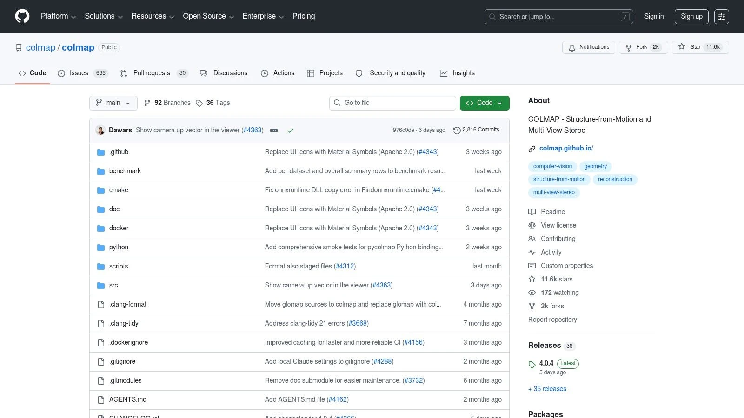Screen dimensions: 744x418
Task: Click the Report repository link
Action: pos(552,320)
